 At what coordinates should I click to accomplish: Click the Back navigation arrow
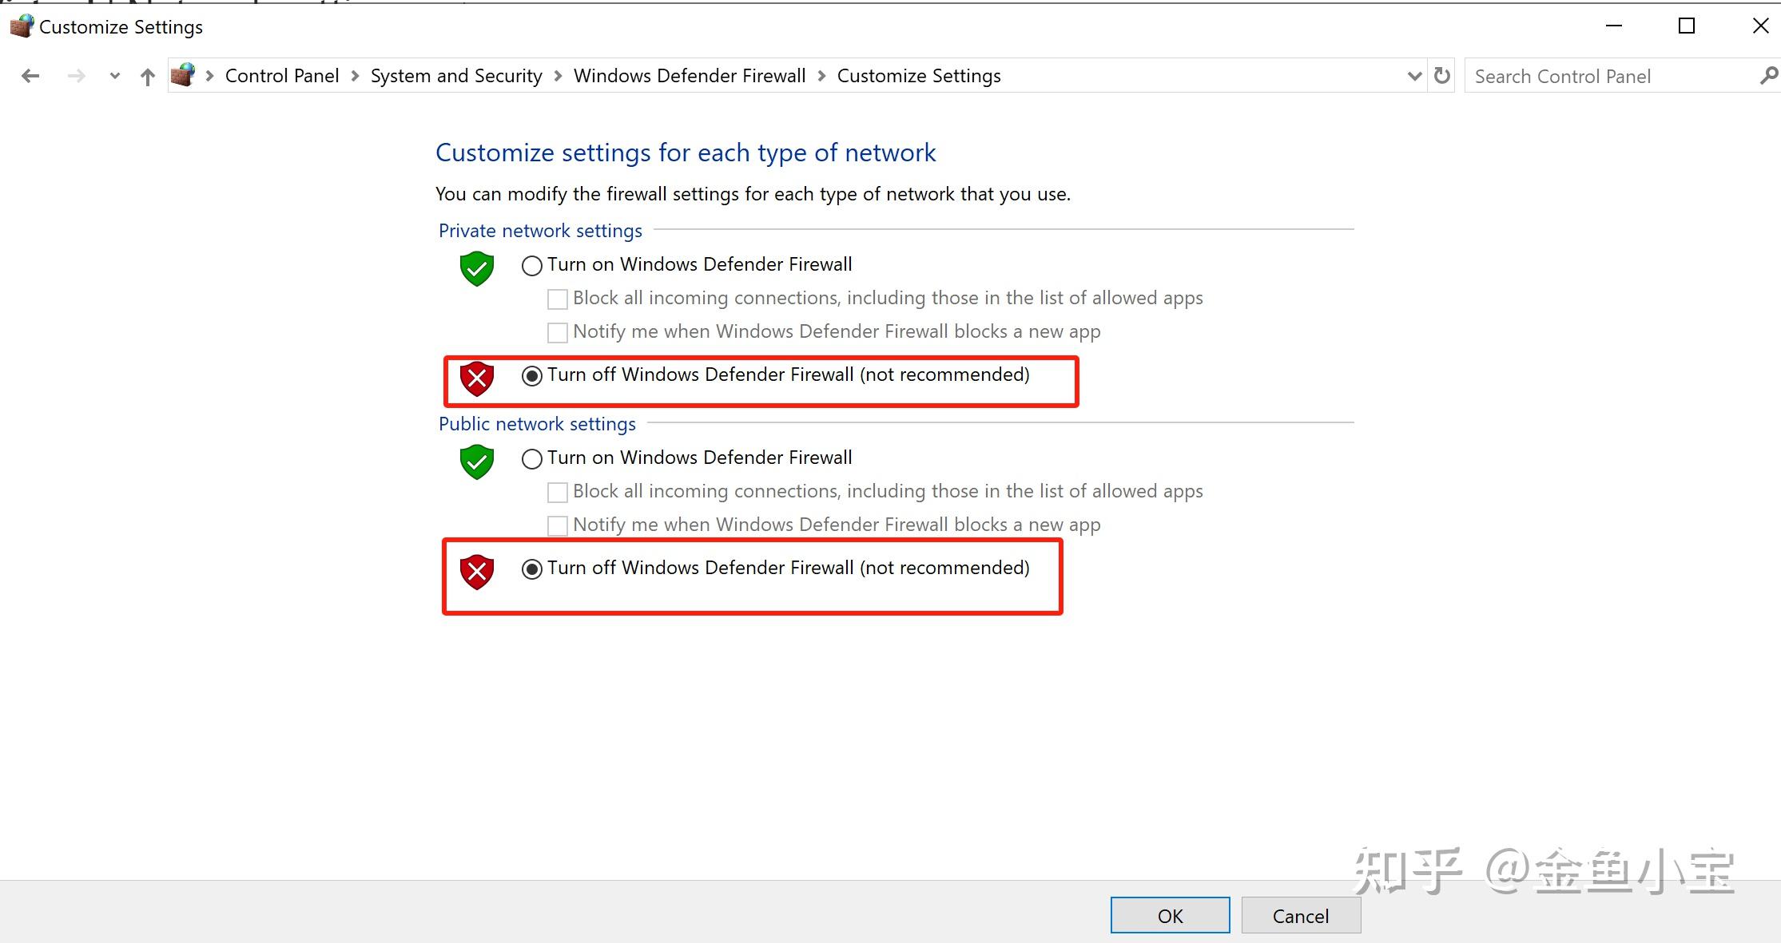(30, 76)
